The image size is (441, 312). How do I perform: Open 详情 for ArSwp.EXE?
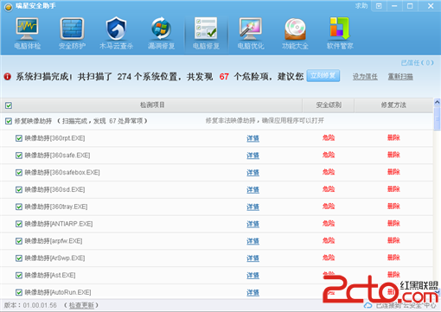(x=252, y=258)
